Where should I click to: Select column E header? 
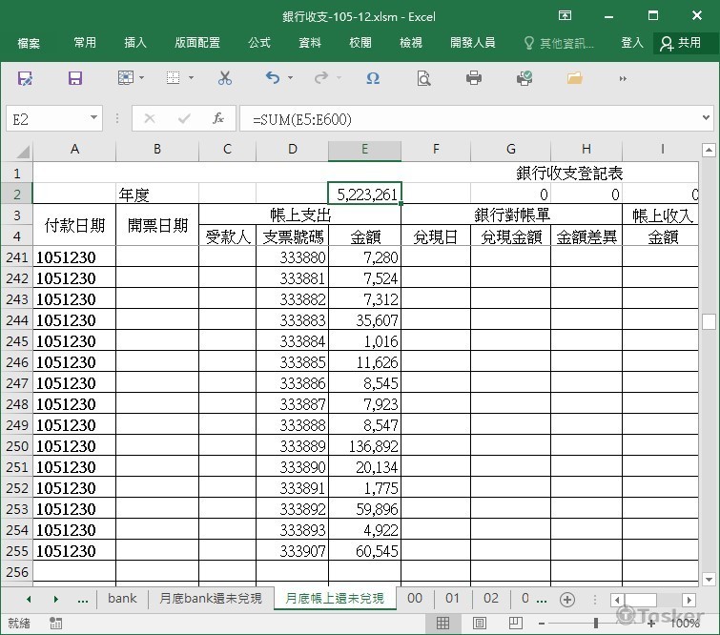(364, 150)
